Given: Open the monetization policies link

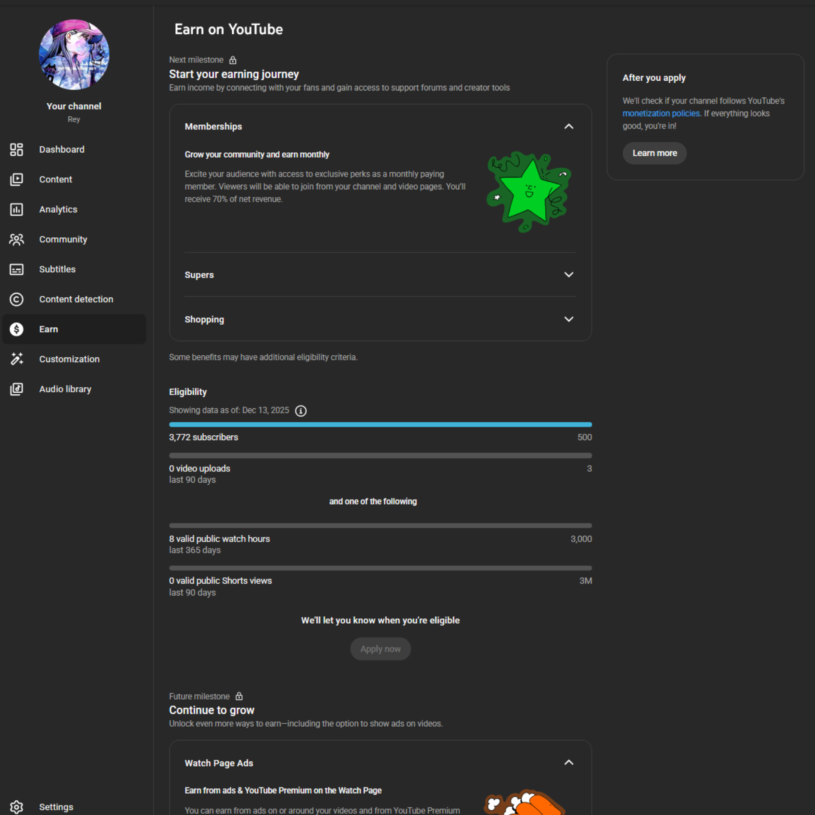Looking at the screenshot, I should (660, 113).
